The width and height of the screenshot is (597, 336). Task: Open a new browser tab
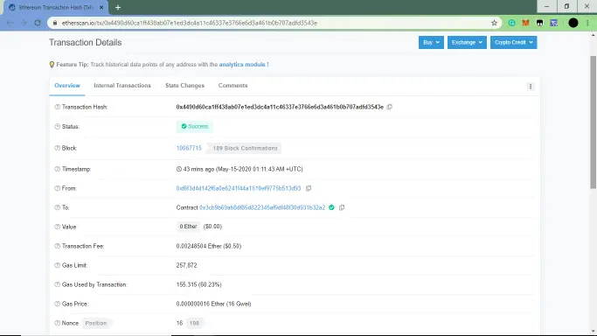pos(118,7)
